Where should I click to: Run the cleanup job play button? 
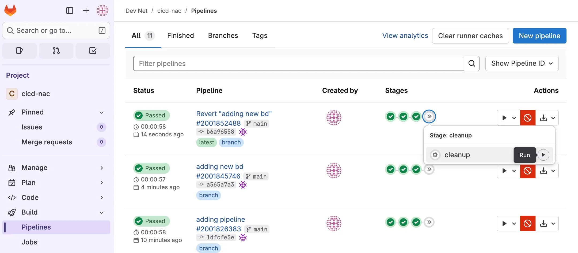(543, 155)
